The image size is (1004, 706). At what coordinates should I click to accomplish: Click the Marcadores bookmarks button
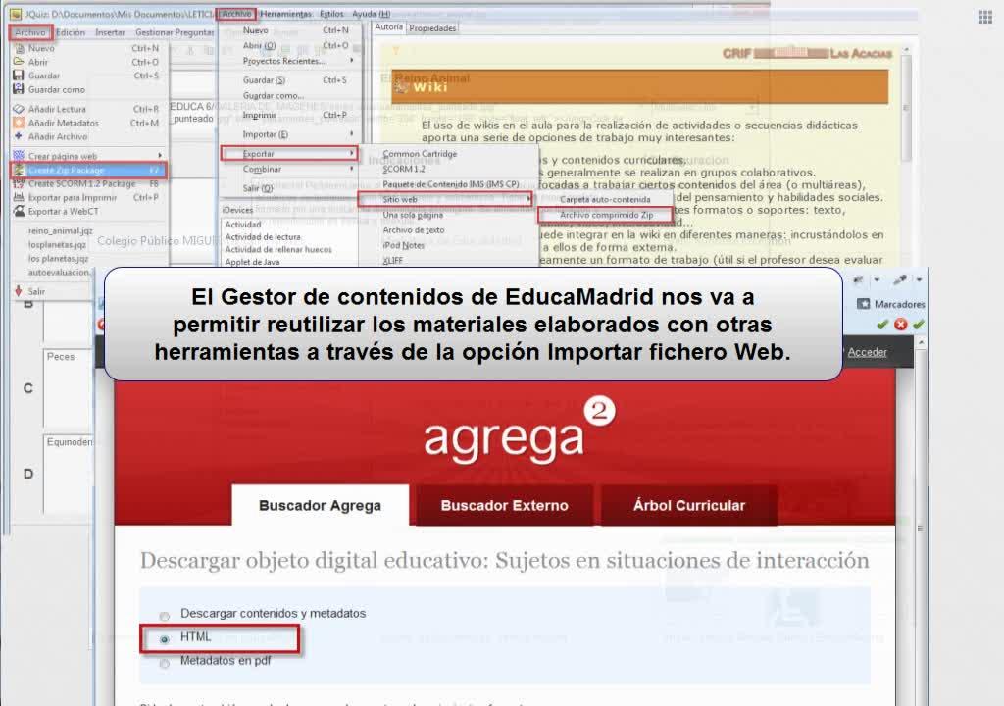tap(891, 304)
